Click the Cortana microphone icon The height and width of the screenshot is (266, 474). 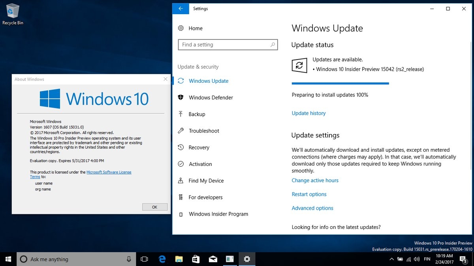click(129, 259)
